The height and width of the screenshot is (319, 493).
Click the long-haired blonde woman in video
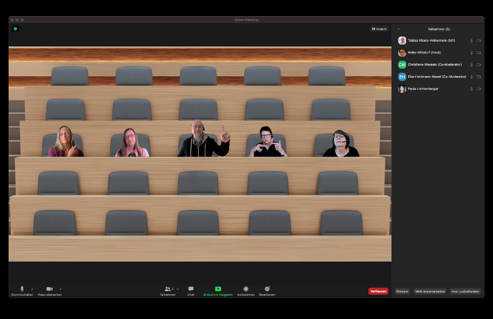point(66,141)
